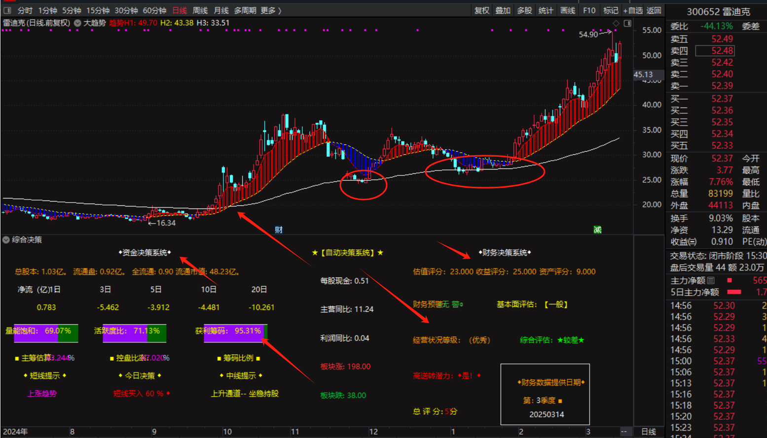Click the diamond marker icon above chart
767x438 pixels.
click(x=616, y=23)
